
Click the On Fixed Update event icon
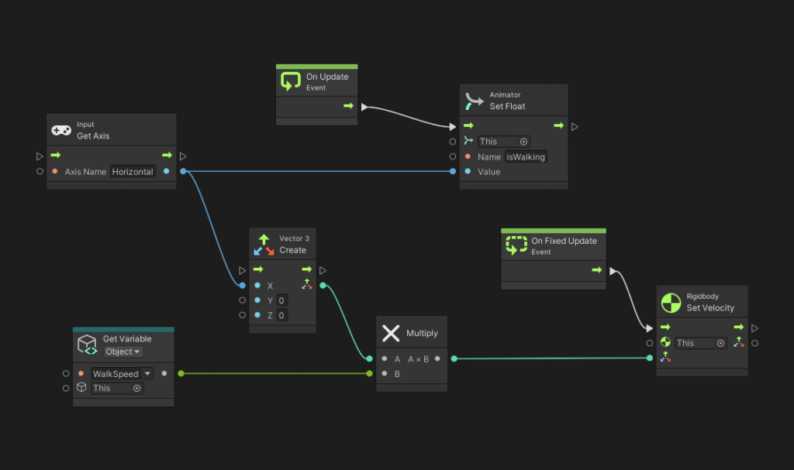coord(515,245)
